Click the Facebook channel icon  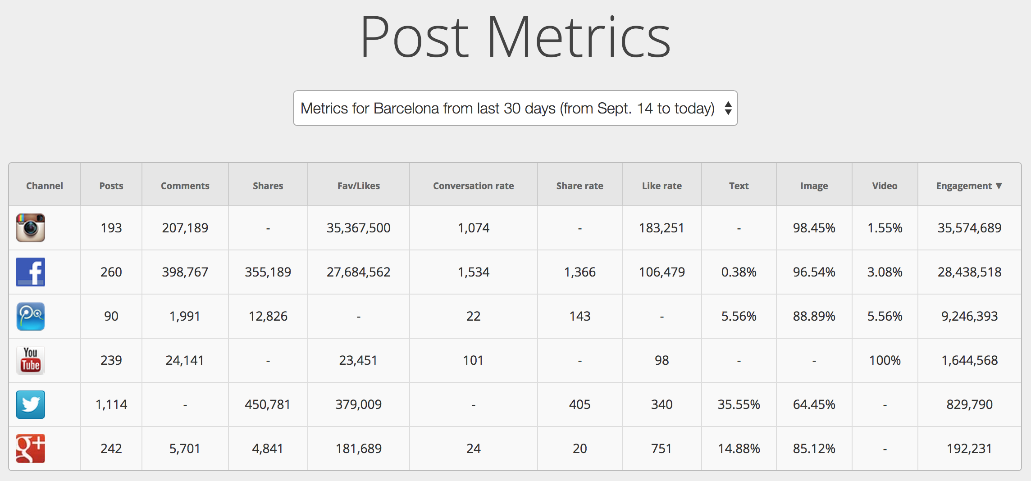click(31, 272)
